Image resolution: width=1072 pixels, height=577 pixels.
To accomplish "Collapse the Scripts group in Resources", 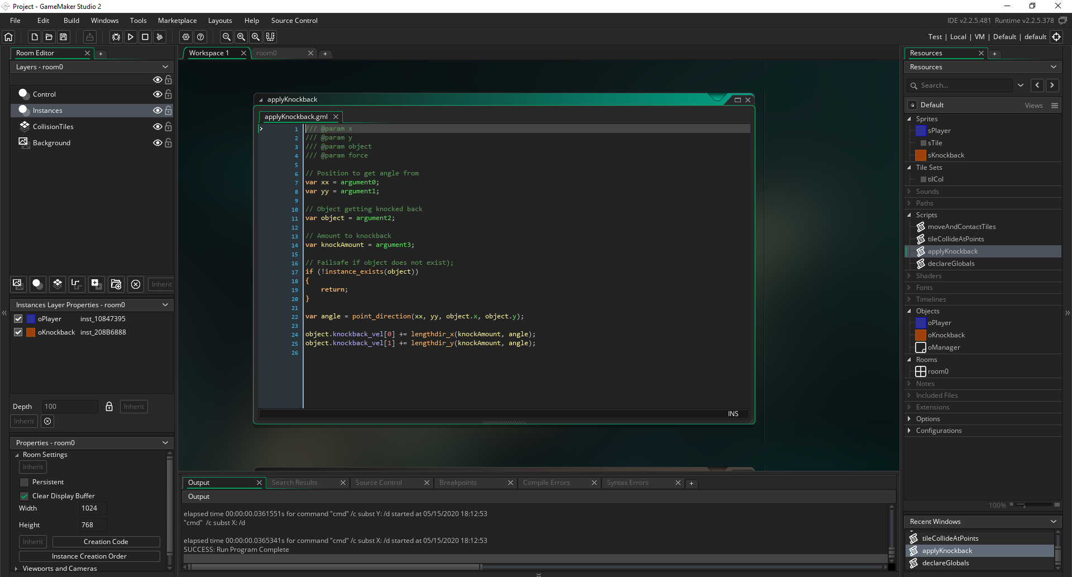I will point(909,215).
